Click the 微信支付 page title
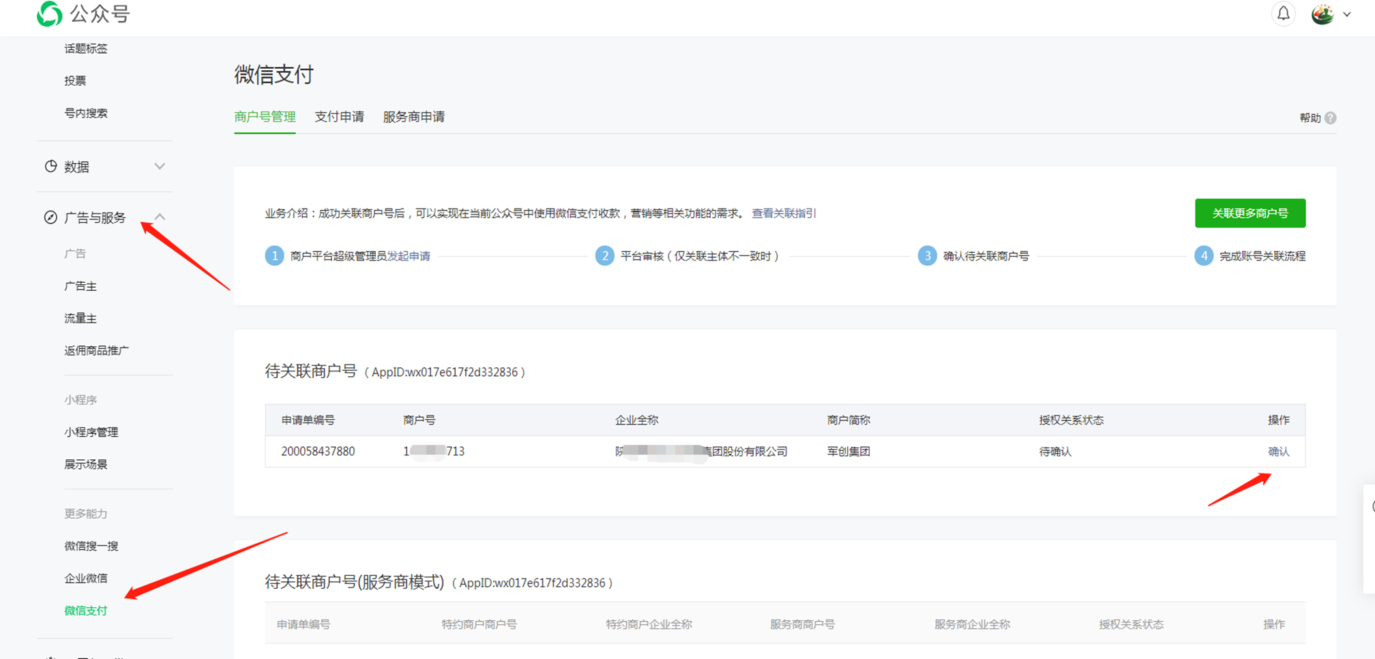The image size is (1375, 659). pyautogui.click(x=273, y=74)
